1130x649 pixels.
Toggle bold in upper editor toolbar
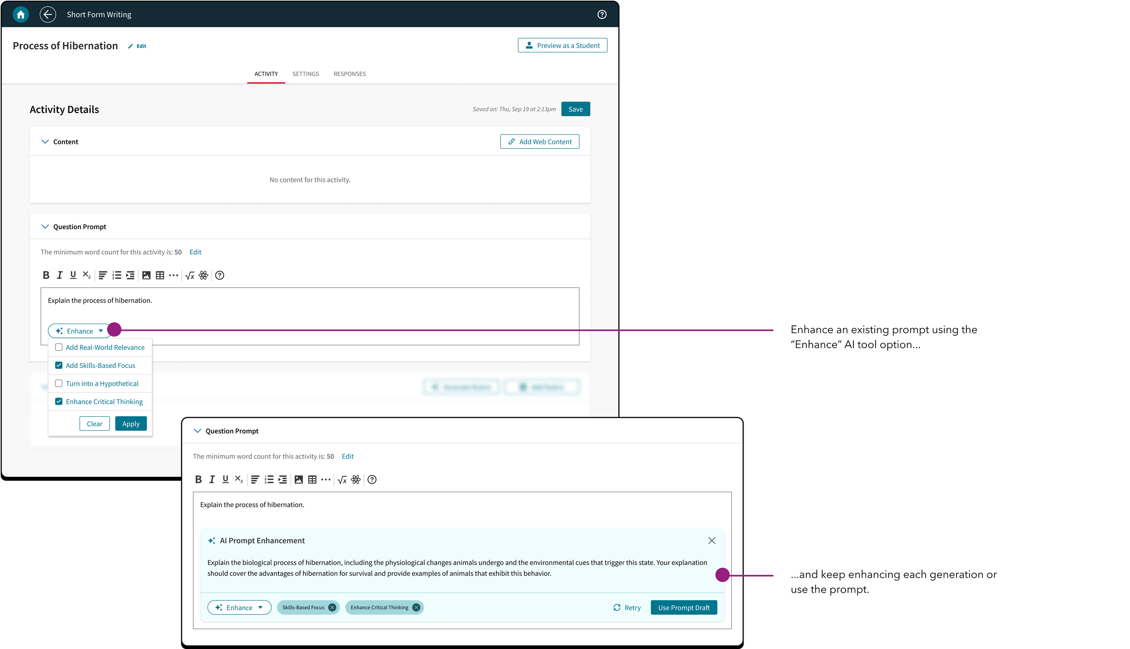pyautogui.click(x=46, y=275)
